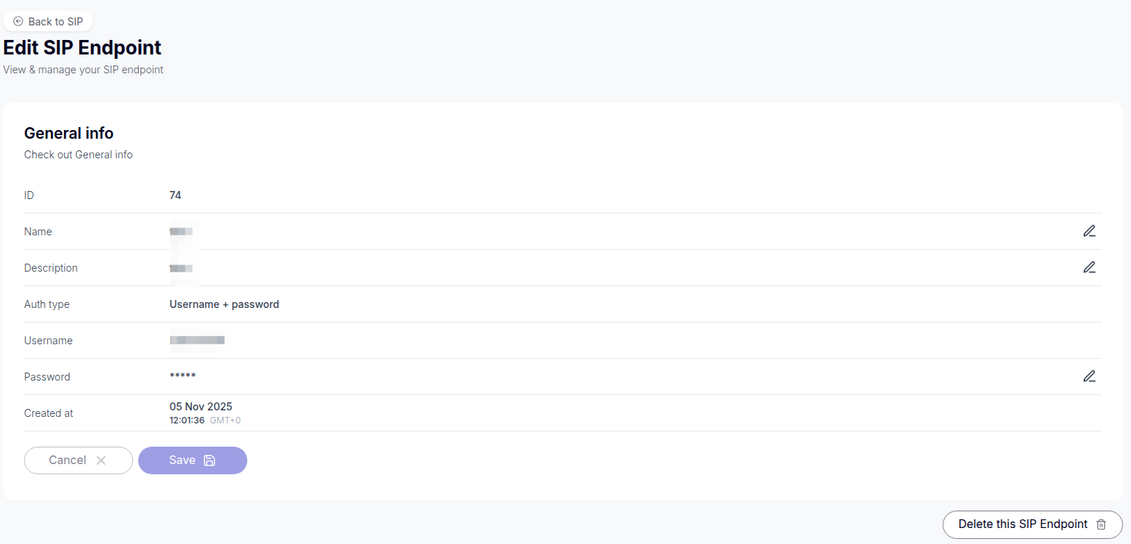Click the Edit SIP Endpoint heading
This screenshot has width=1131, height=544.
click(82, 48)
